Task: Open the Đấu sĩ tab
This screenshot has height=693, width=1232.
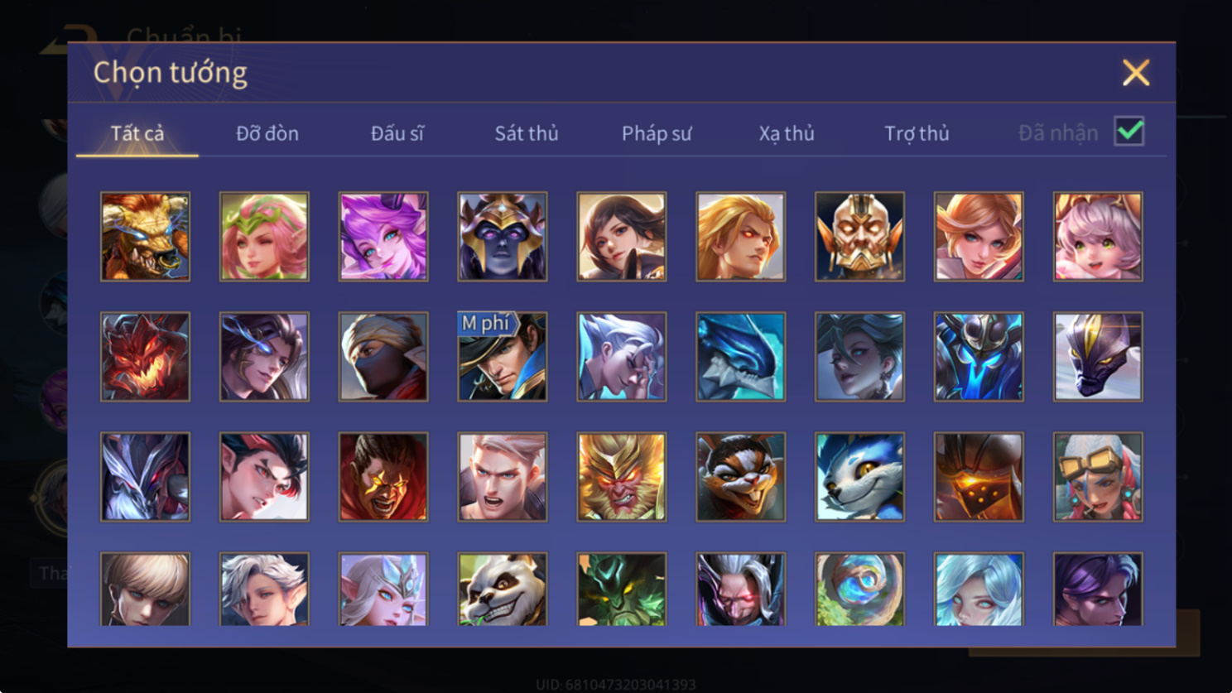Action: (397, 133)
